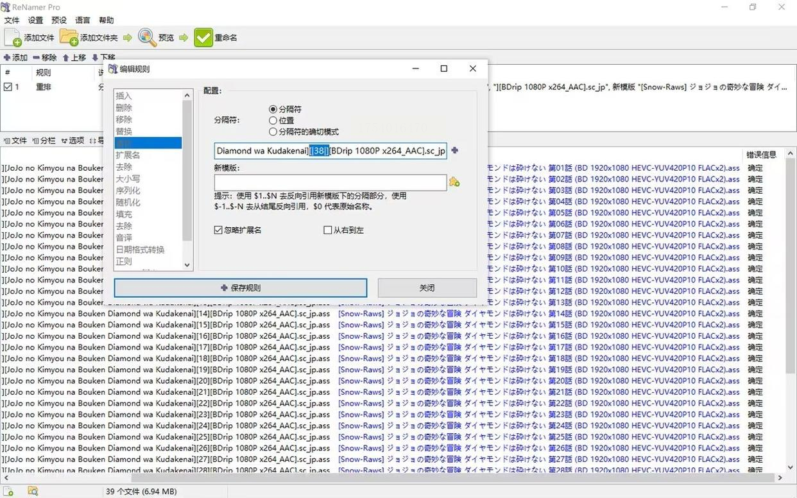Click the 保存规则 button
This screenshot has height=498, width=797.
tap(241, 288)
